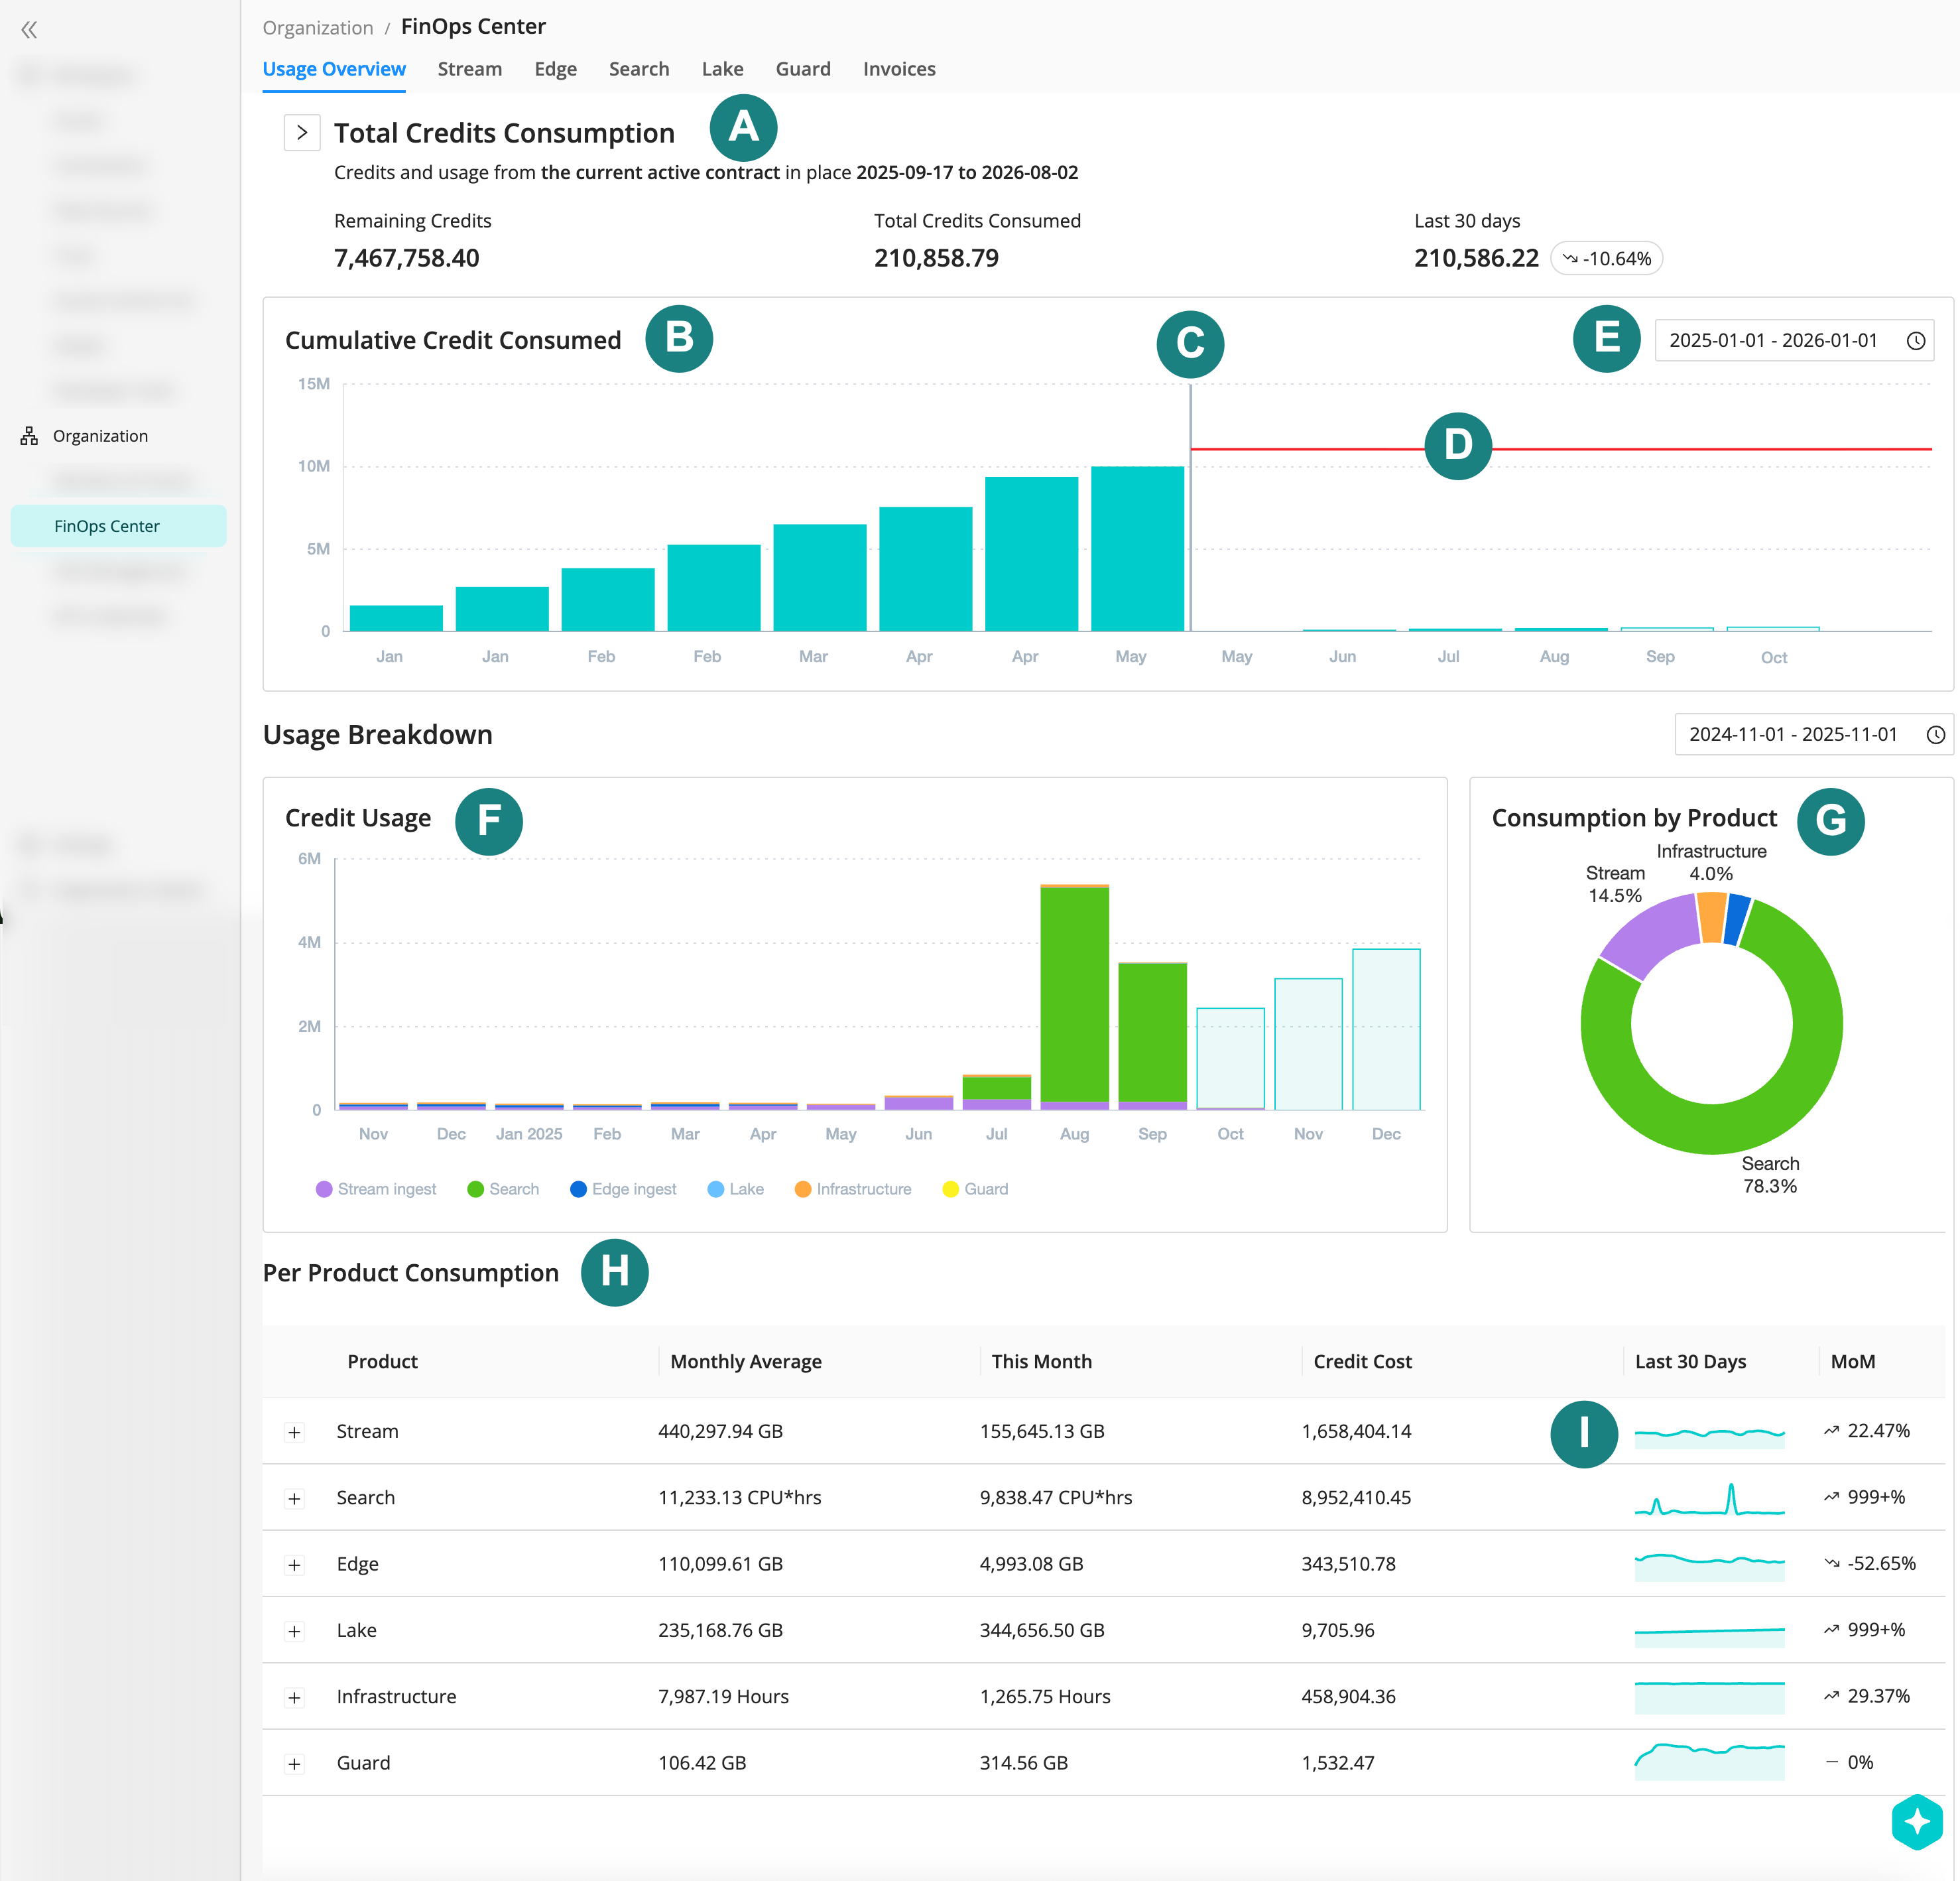The width and height of the screenshot is (1960, 1881).
Task: Click clock icon in Usage Breakdown date range
Action: click(x=1935, y=736)
